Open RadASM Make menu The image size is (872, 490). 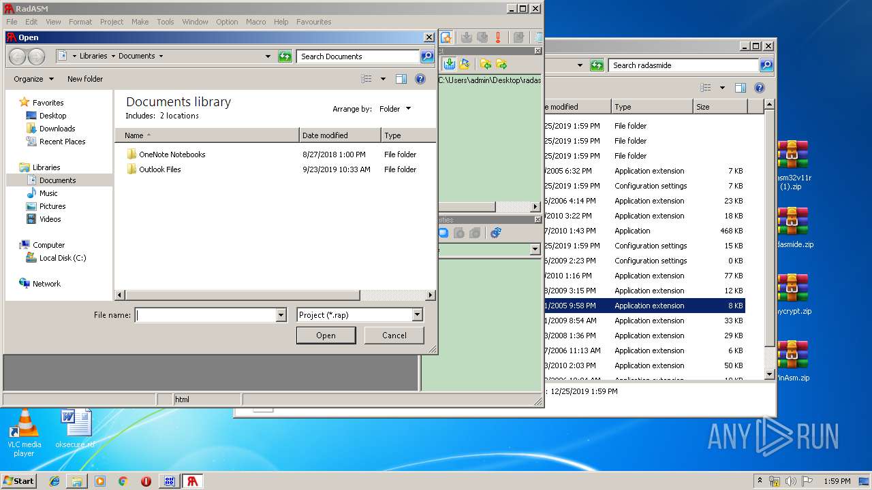[x=140, y=22]
